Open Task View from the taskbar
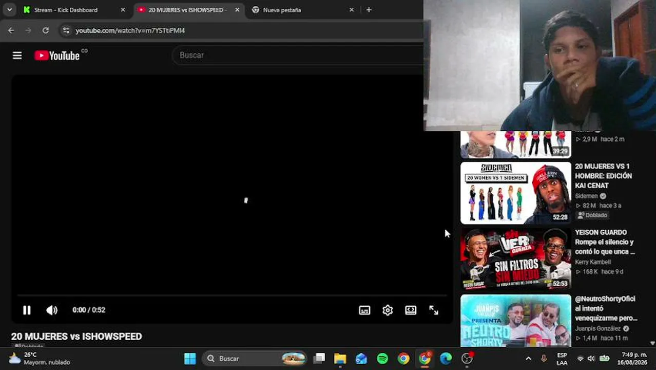 (319, 358)
